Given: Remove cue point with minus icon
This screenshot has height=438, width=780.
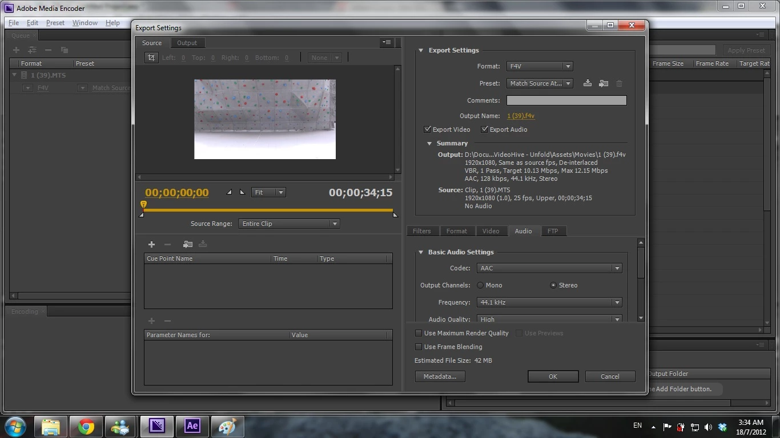Looking at the screenshot, I should [167, 244].
